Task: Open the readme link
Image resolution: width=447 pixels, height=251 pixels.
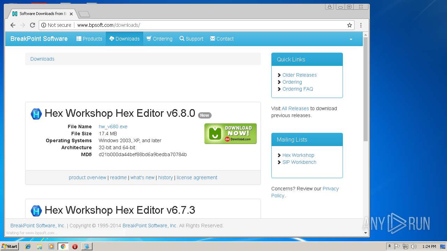Action: click(x=118, y=177)
